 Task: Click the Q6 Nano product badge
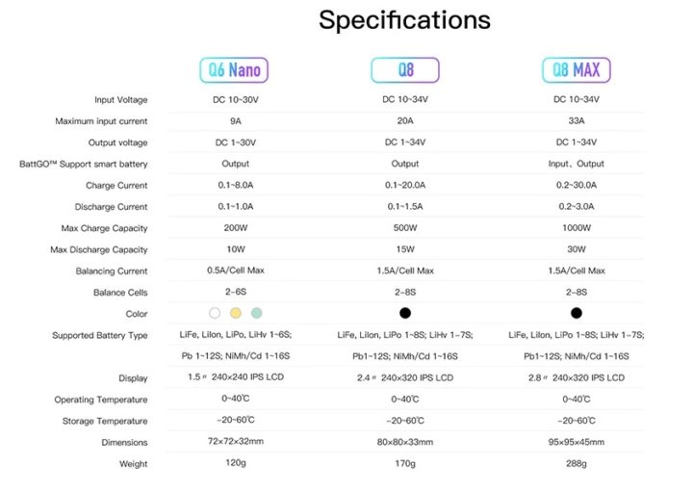[235, 70]
